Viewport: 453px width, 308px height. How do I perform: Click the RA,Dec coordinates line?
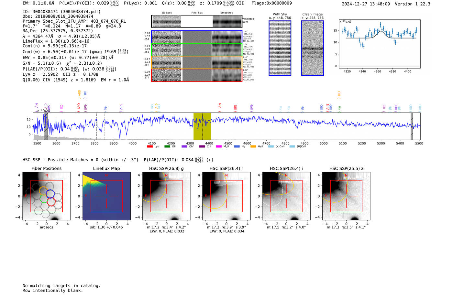(58, 31)
